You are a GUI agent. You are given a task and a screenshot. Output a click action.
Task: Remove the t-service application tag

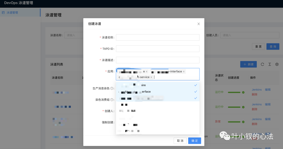pos(151,77)
